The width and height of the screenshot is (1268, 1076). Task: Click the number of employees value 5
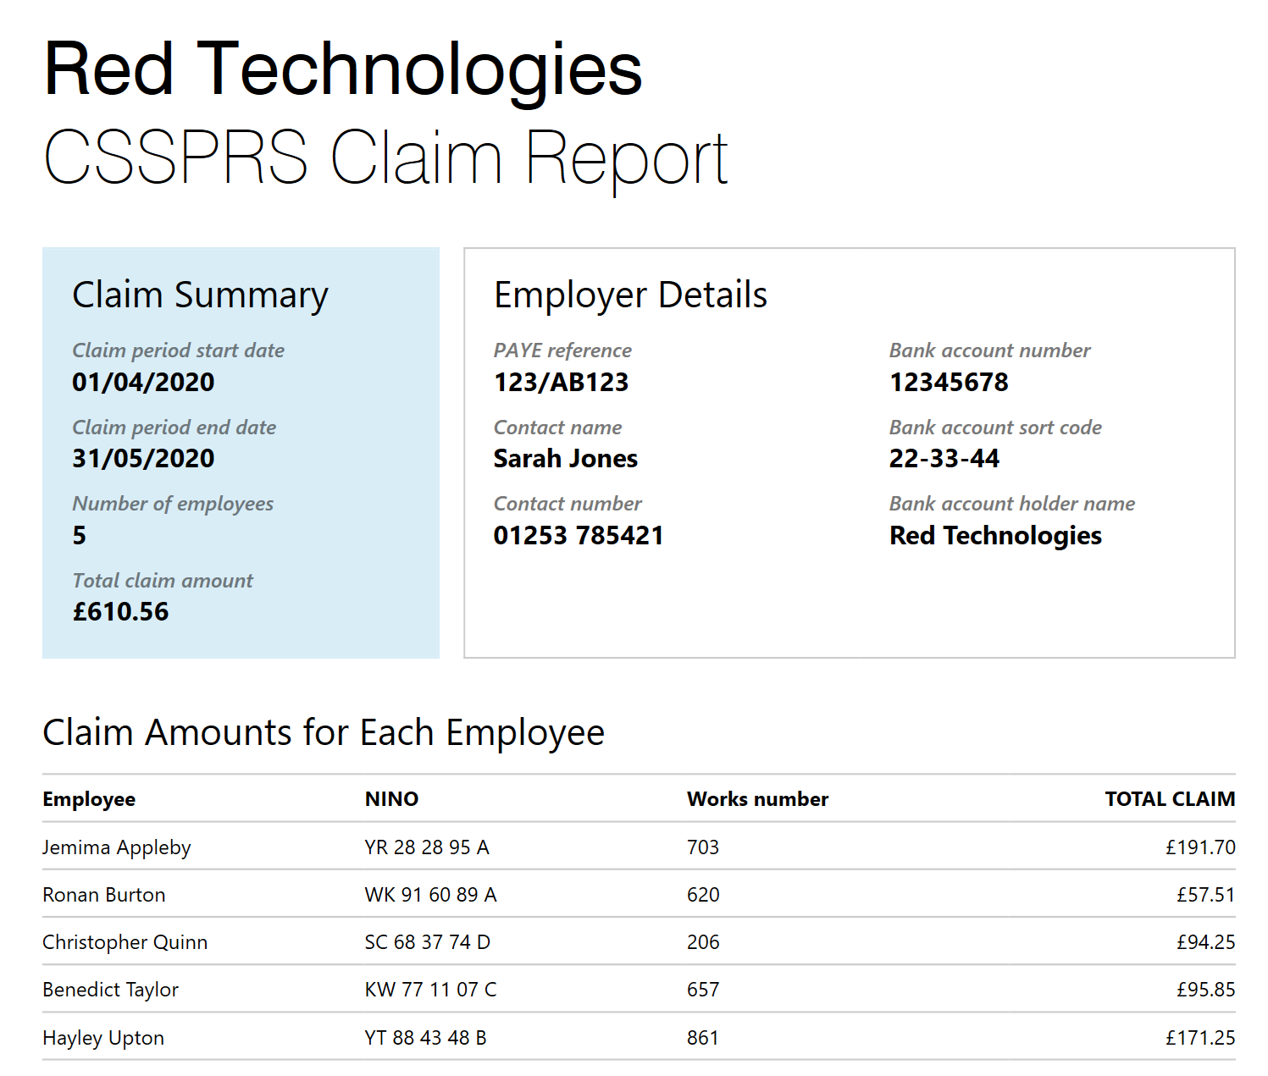[x=80, y=535]
